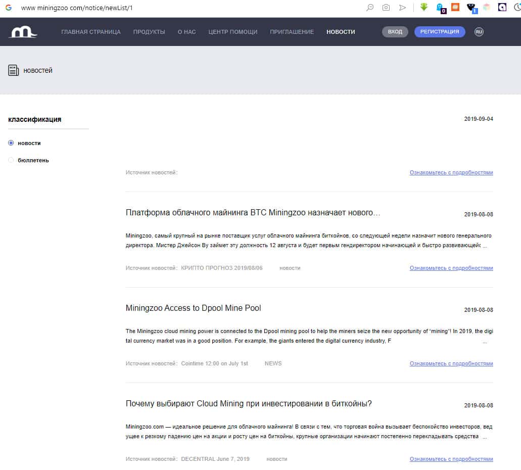Open headline 'Почему выбирают Cloud Mining'

(249, 403)
